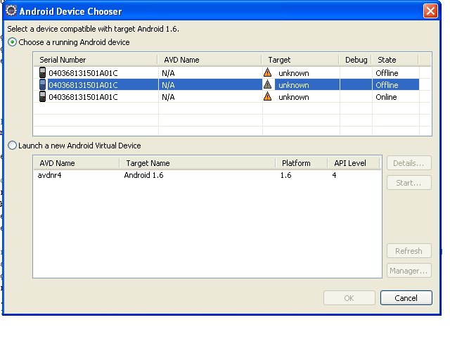Click the Platform column header
450x360 pixels.
pos(302,163)
